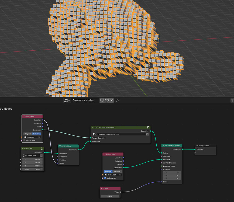Click the Scale input socket on Instance on Points
234x202 pixels.
(x=161, y=182)
